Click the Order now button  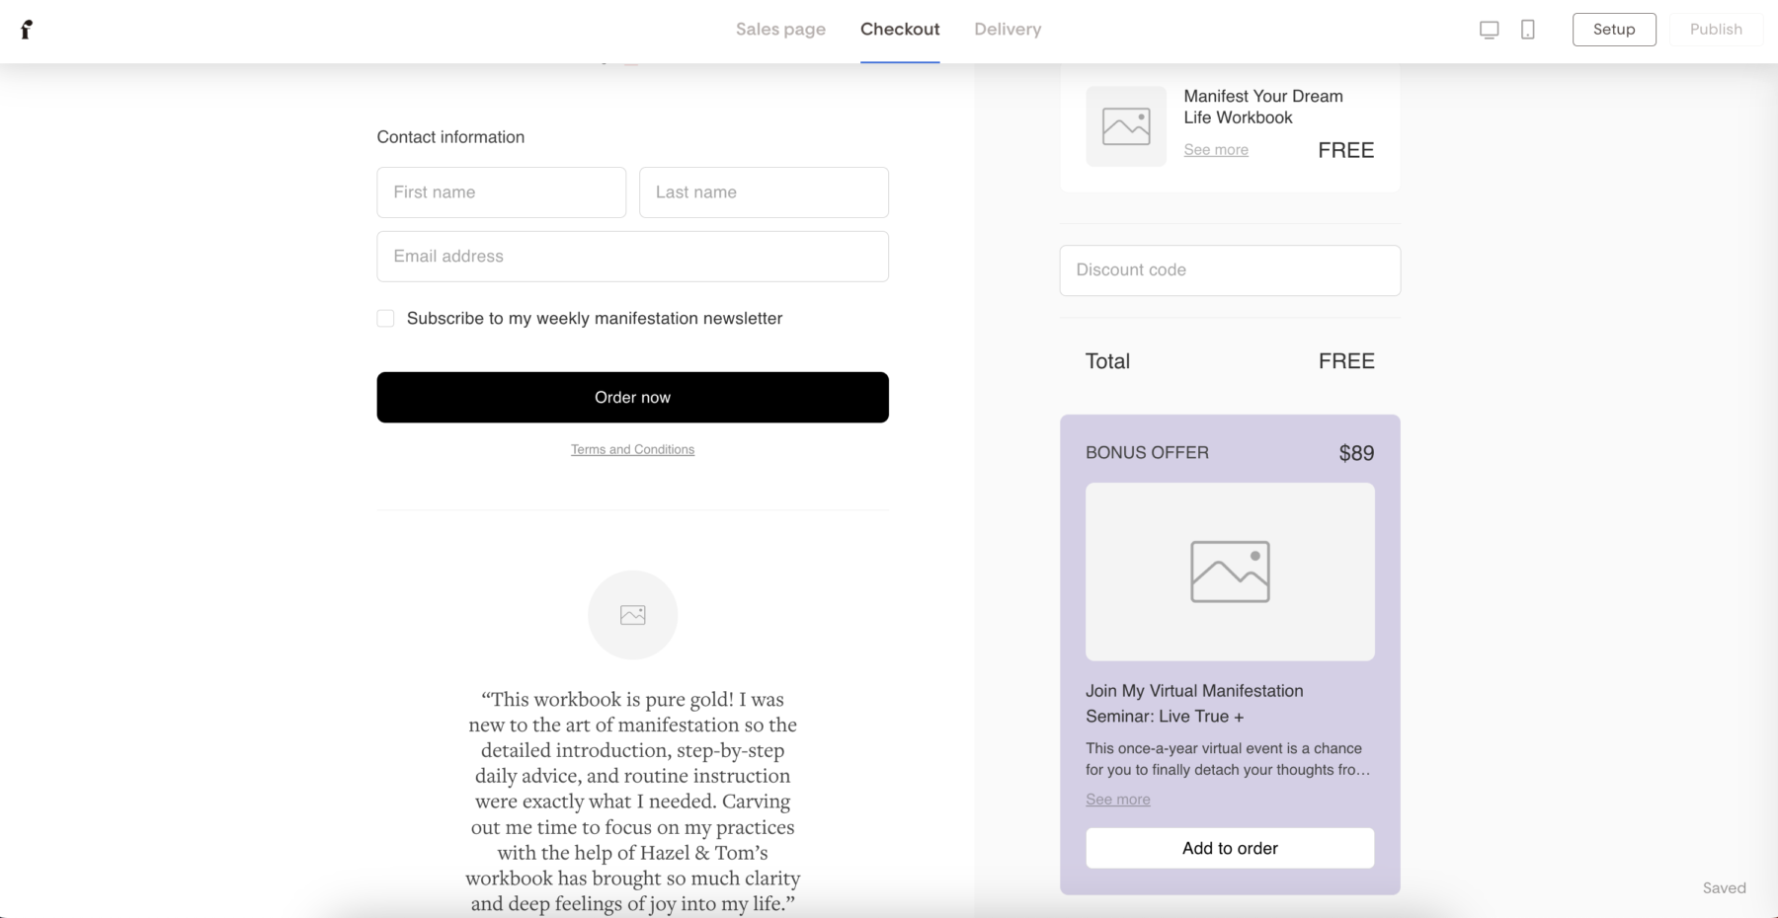(632, 397)
